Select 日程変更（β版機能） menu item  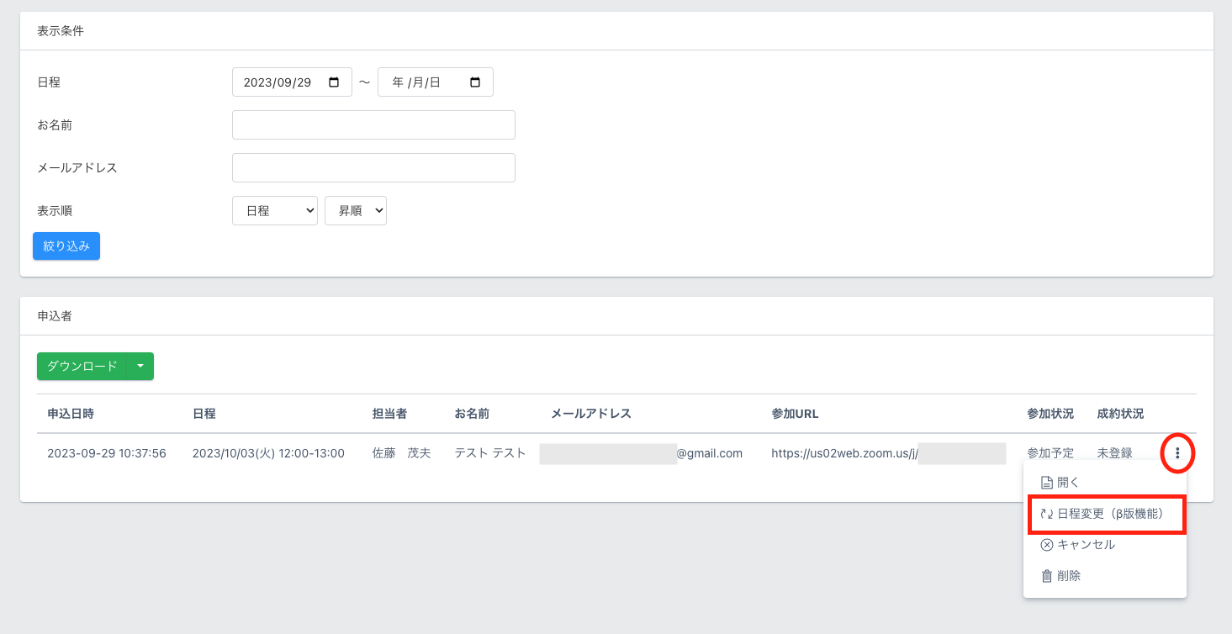pyautogui.click(x=1109, y=514)
